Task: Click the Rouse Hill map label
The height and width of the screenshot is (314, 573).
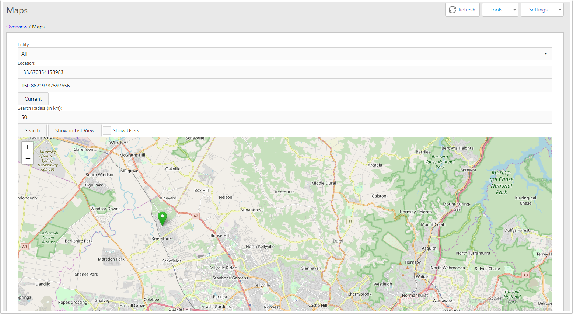Action: (220, 235)
